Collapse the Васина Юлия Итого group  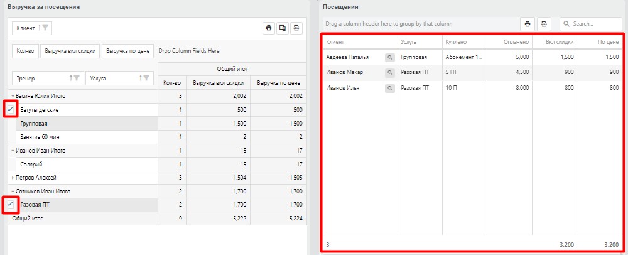tap(13, 96)
